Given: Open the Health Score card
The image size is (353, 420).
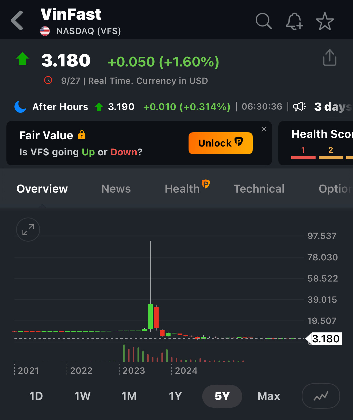Looking at the screenshot, I should point(316,143).
